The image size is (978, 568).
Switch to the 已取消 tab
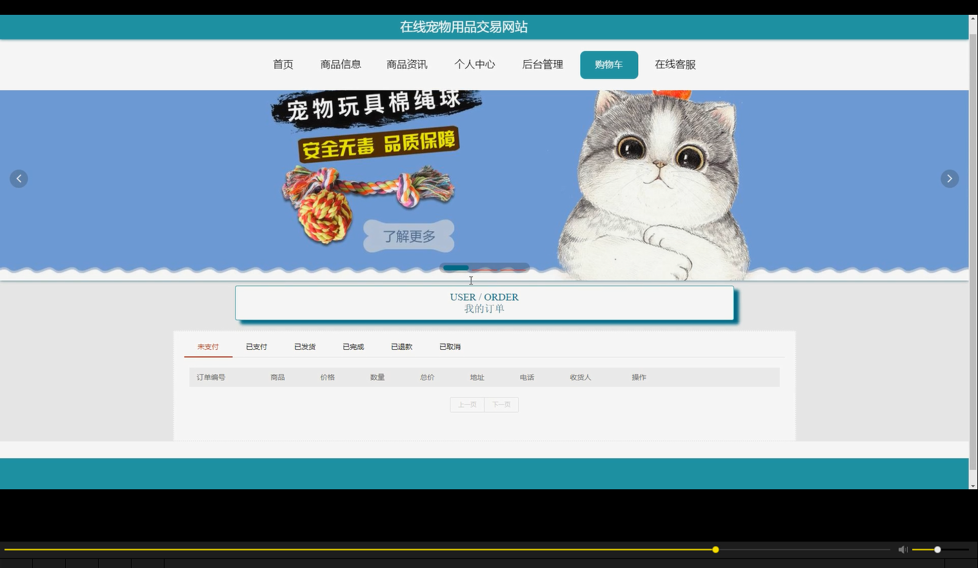(x=449, y=347)
